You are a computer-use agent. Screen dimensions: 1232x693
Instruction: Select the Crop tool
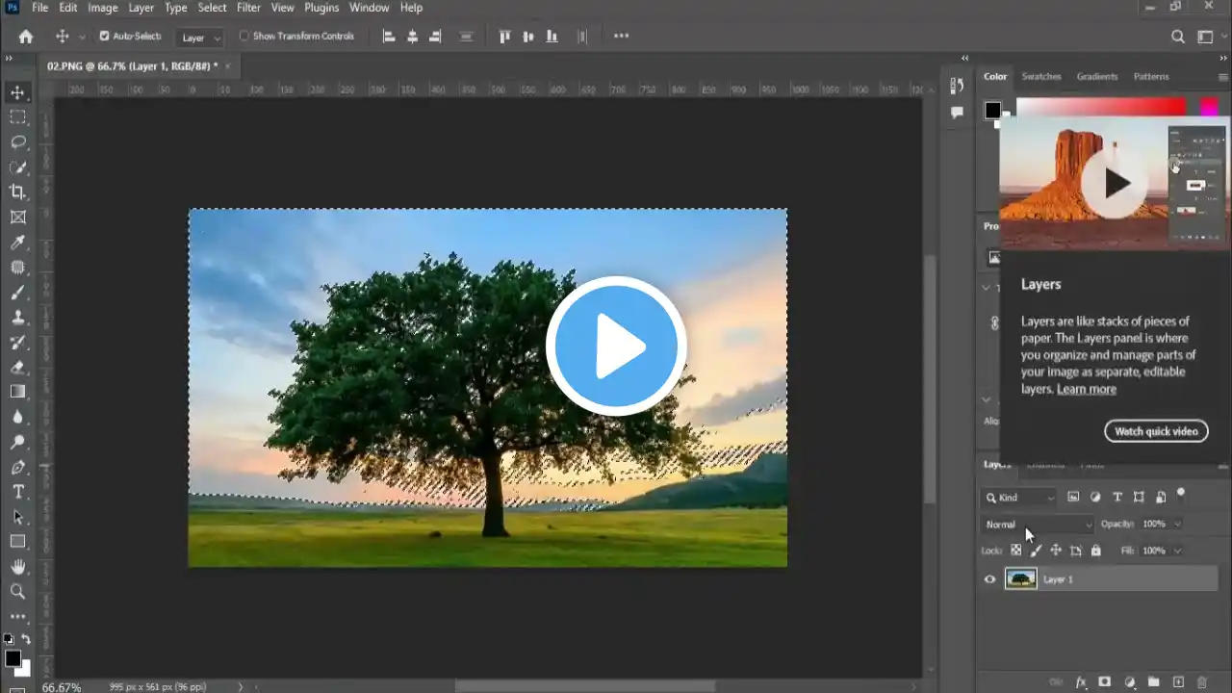17,192
